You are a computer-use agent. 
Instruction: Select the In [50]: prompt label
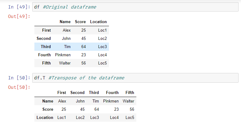tap(19, 78)
